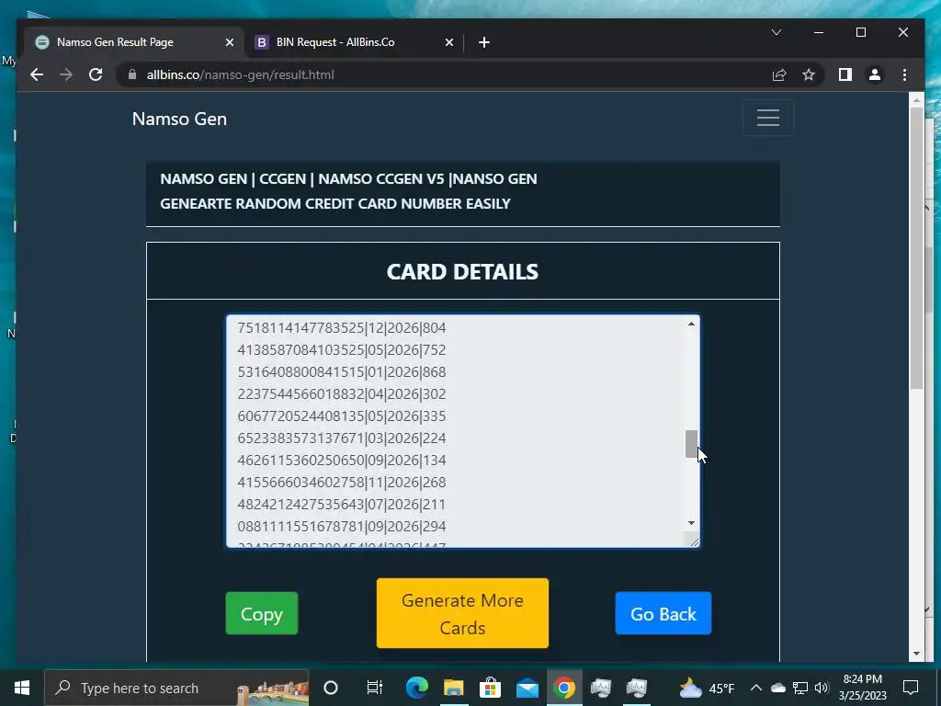This screenshot has height=706, width=941.
Task: Click line 6067720524408135|05|2026|335
Action: [x=342, y=416]
